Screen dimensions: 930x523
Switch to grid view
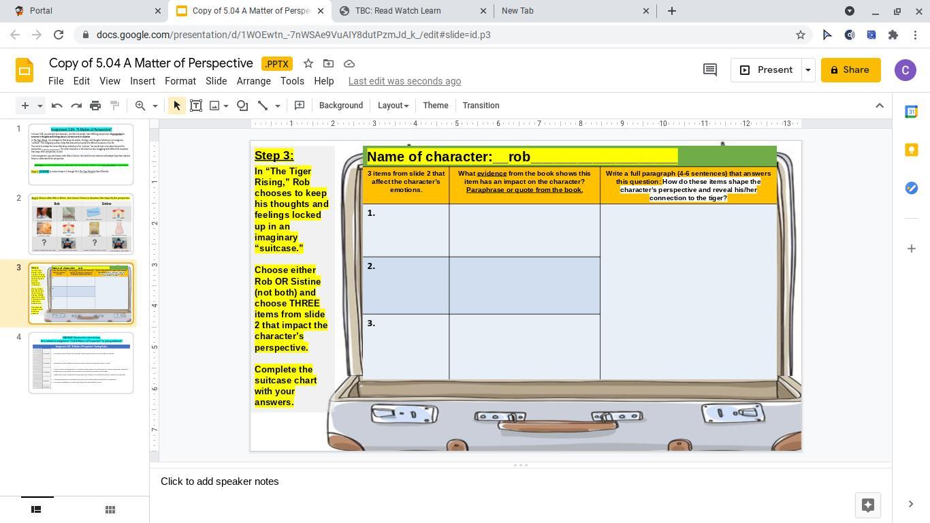click(x=110, y=509)
